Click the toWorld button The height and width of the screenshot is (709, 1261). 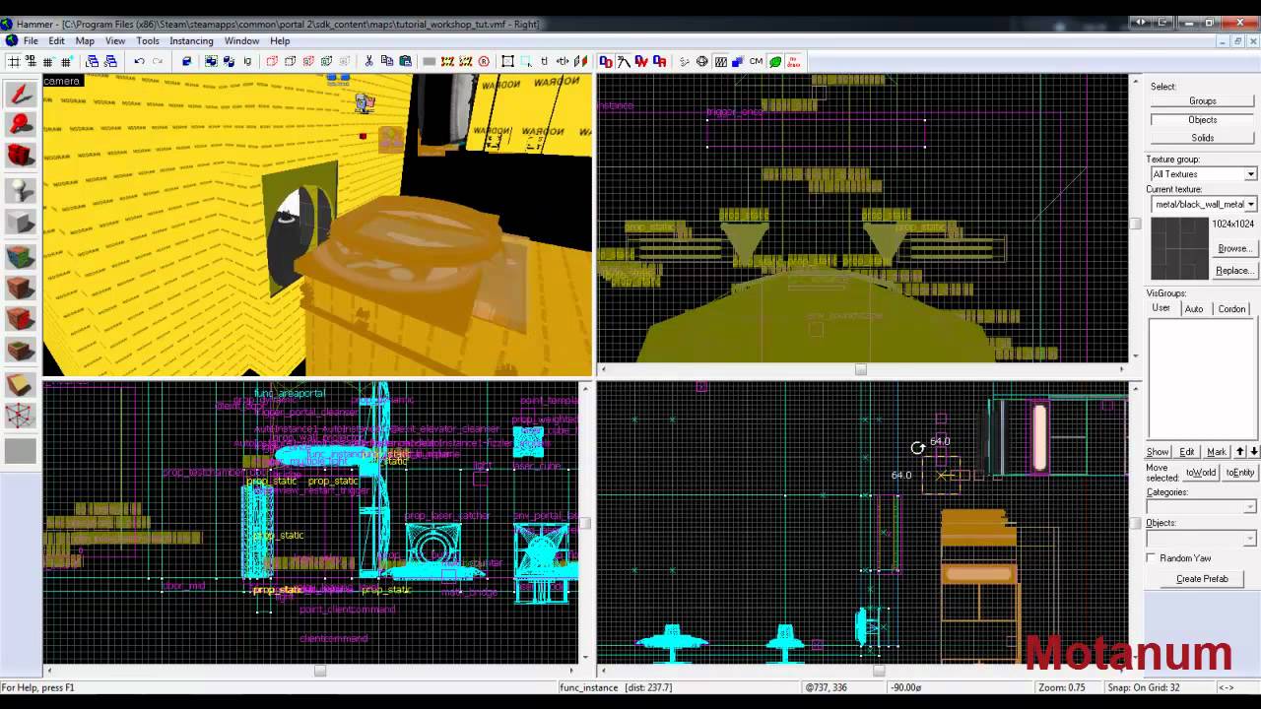click(1200, 473)
